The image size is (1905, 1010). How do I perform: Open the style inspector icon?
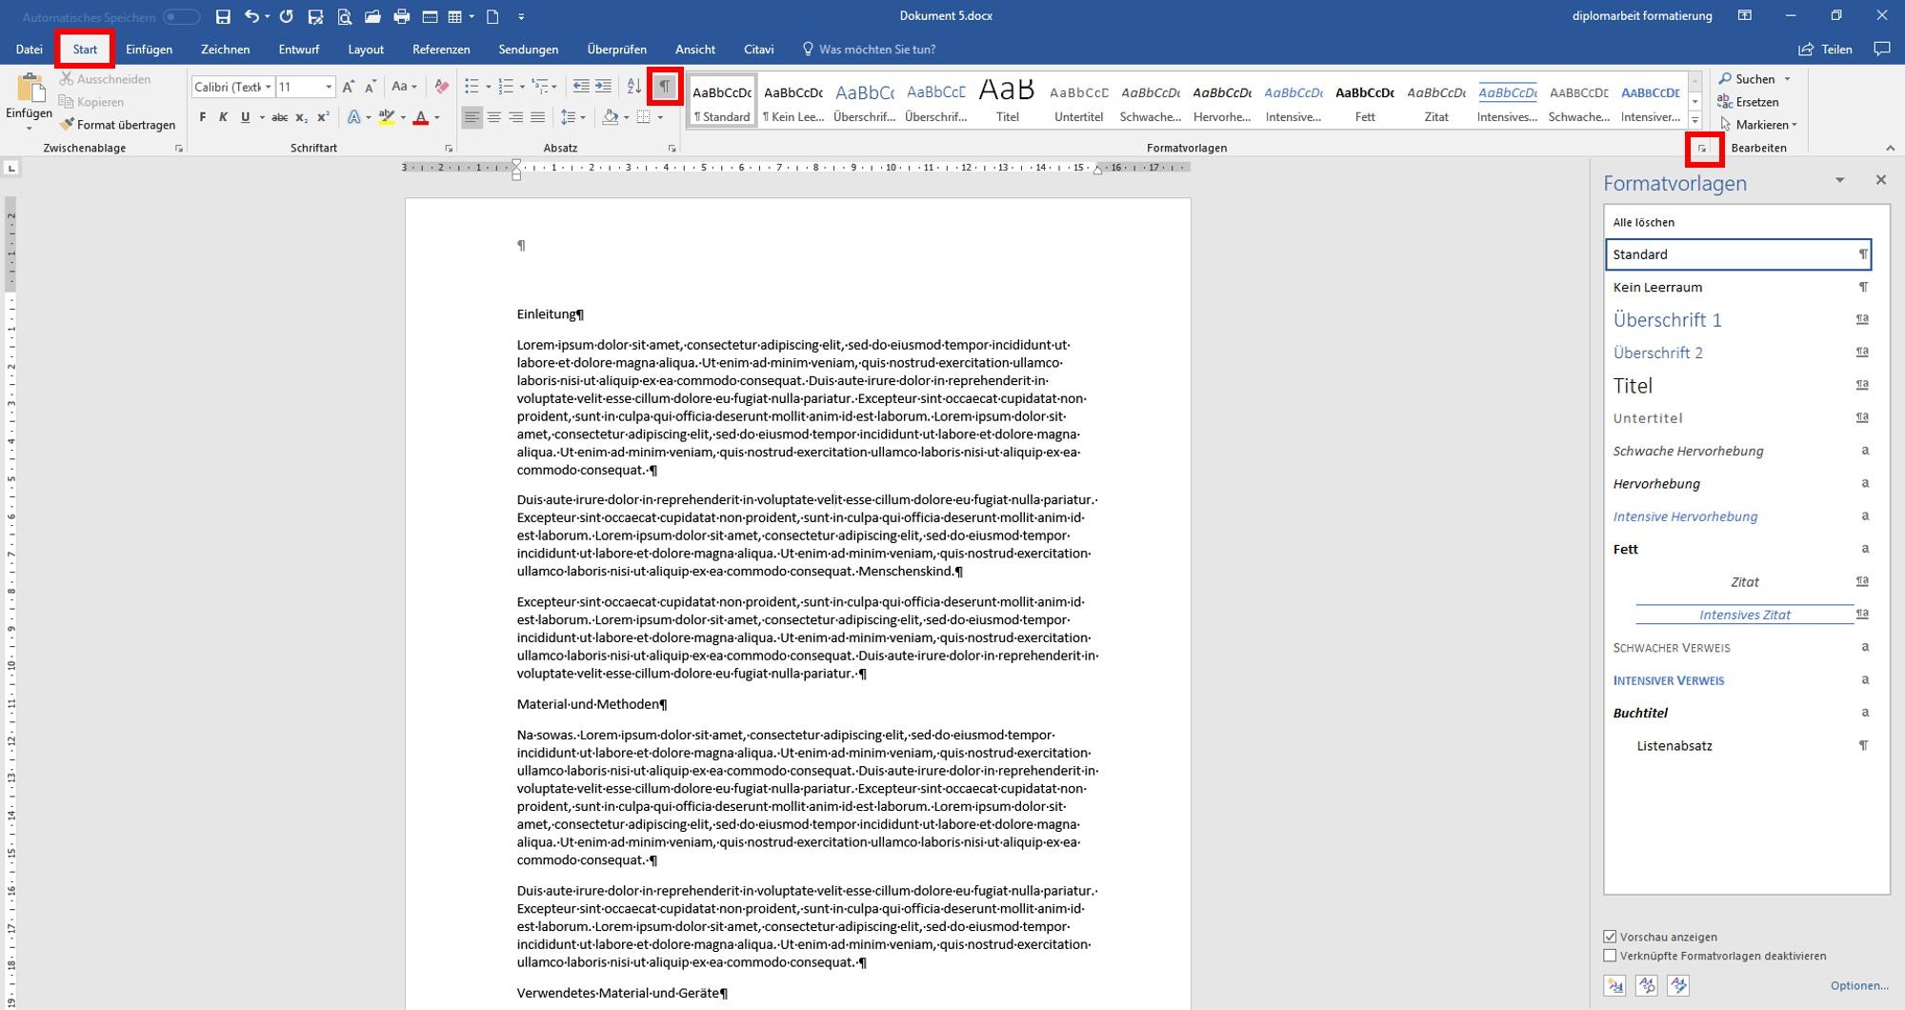point(1647,985)
